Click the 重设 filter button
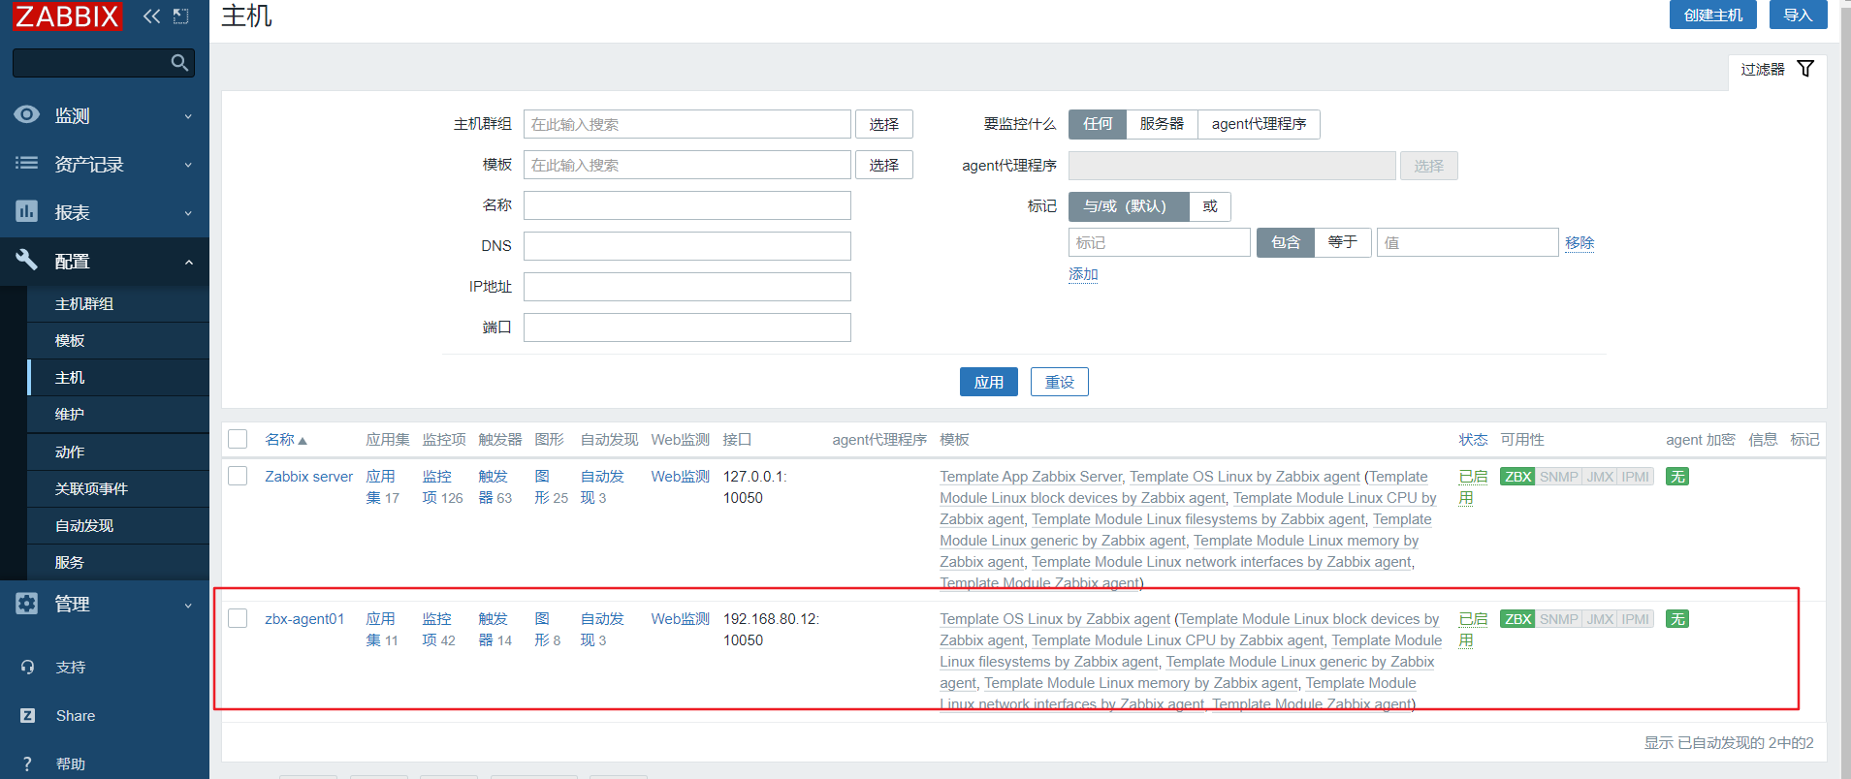This screenshot has height=779, width=1851. 1060,382
